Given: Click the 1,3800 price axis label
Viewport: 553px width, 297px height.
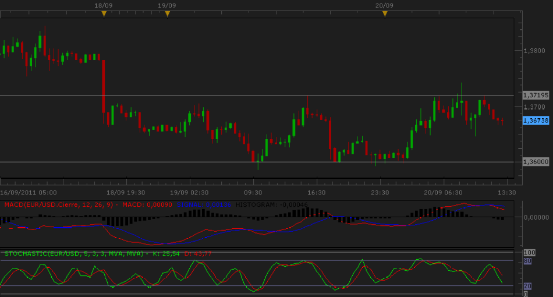Looking at the screenshot, I should tap(534, 51).
